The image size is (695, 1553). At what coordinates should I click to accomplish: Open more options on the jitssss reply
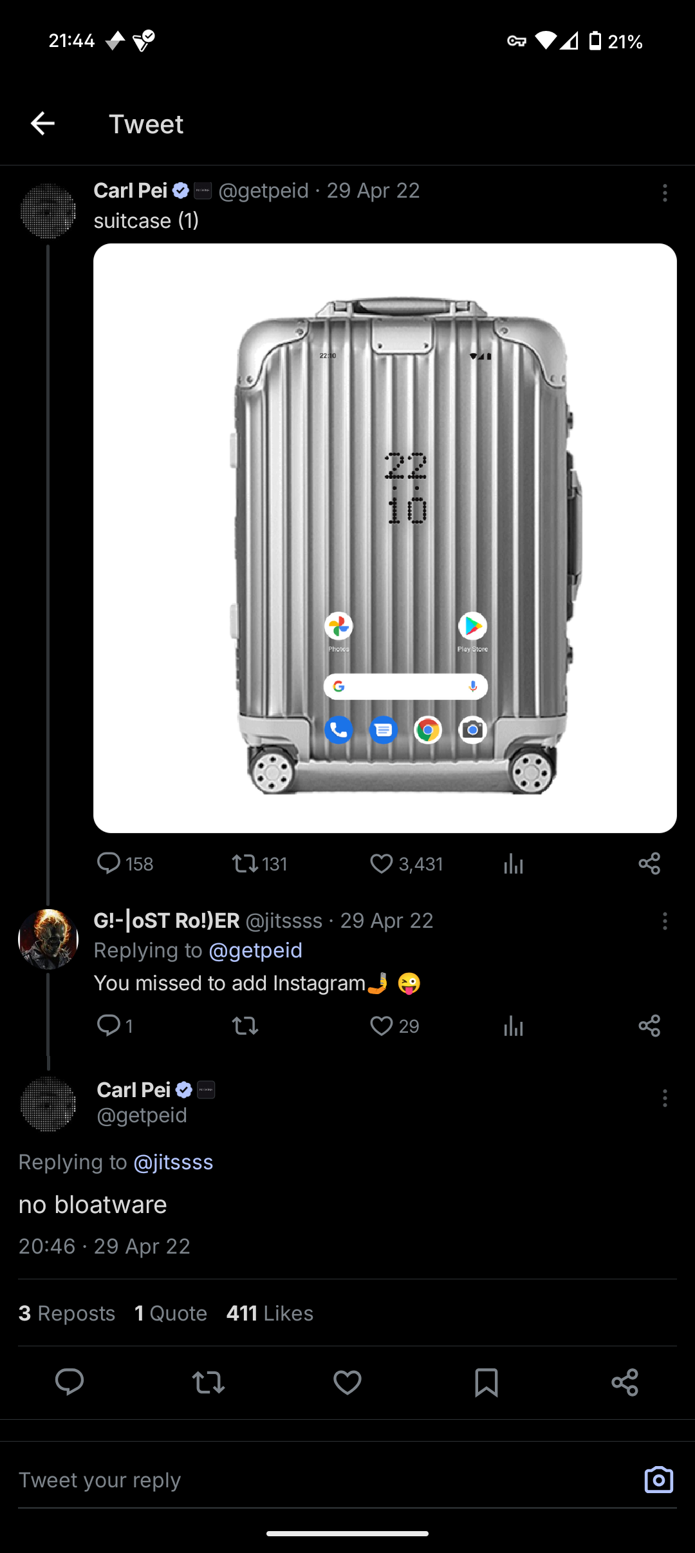tap(665, 921)
